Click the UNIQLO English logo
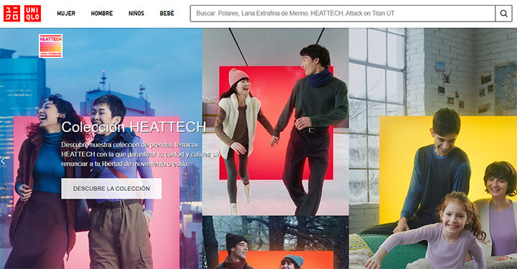Viewport: 517px width, 269px height. 32,14
